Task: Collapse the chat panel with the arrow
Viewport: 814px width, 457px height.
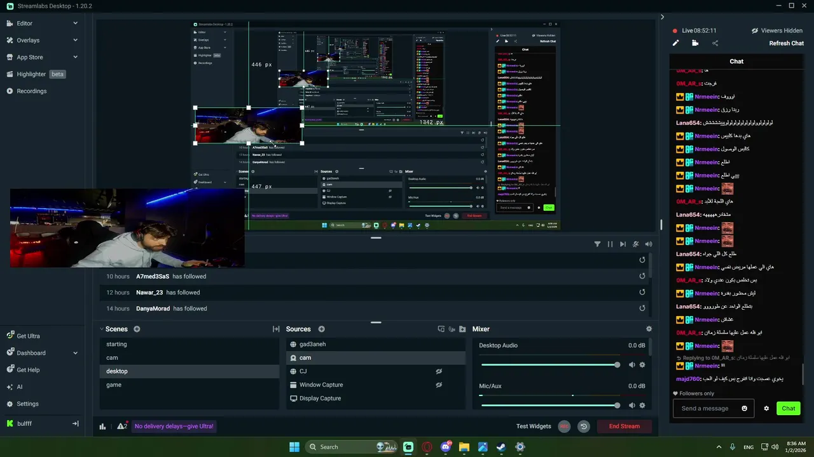Action: (x=662, y=17)
